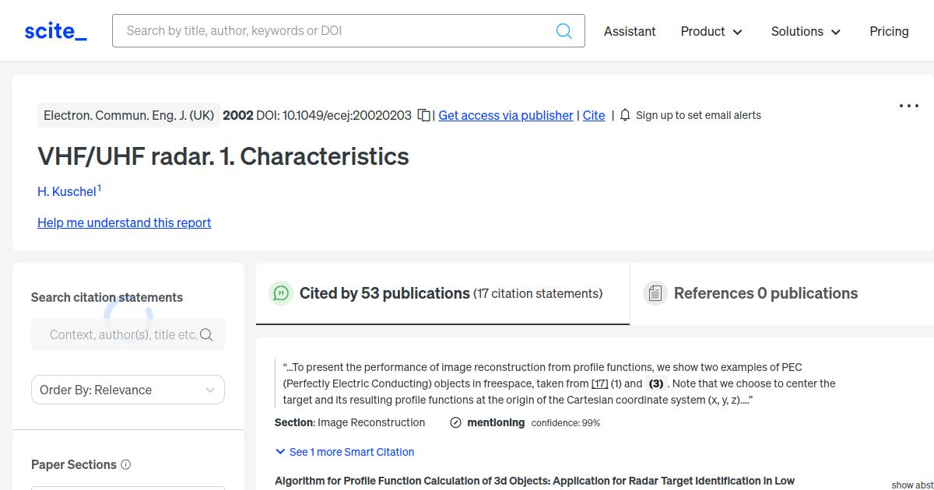Click Get access via publisher link

click(506, 115)
